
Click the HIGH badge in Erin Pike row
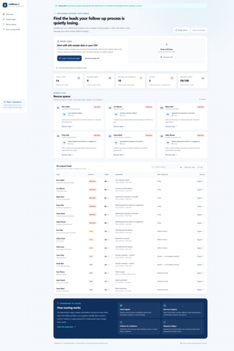pyautogui.click(x=91, y=231)
